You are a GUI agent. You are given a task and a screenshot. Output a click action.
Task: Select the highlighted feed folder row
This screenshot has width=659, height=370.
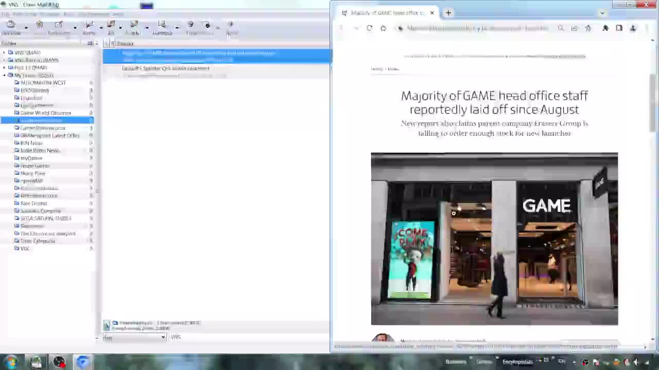point(47,120)
